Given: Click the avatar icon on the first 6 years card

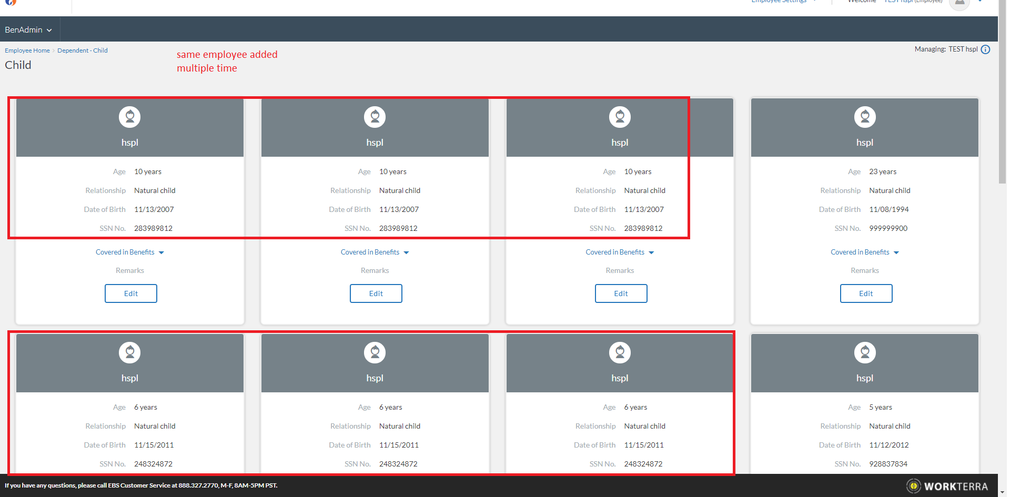Looking at the screenshot, I should tap(130, 352).
